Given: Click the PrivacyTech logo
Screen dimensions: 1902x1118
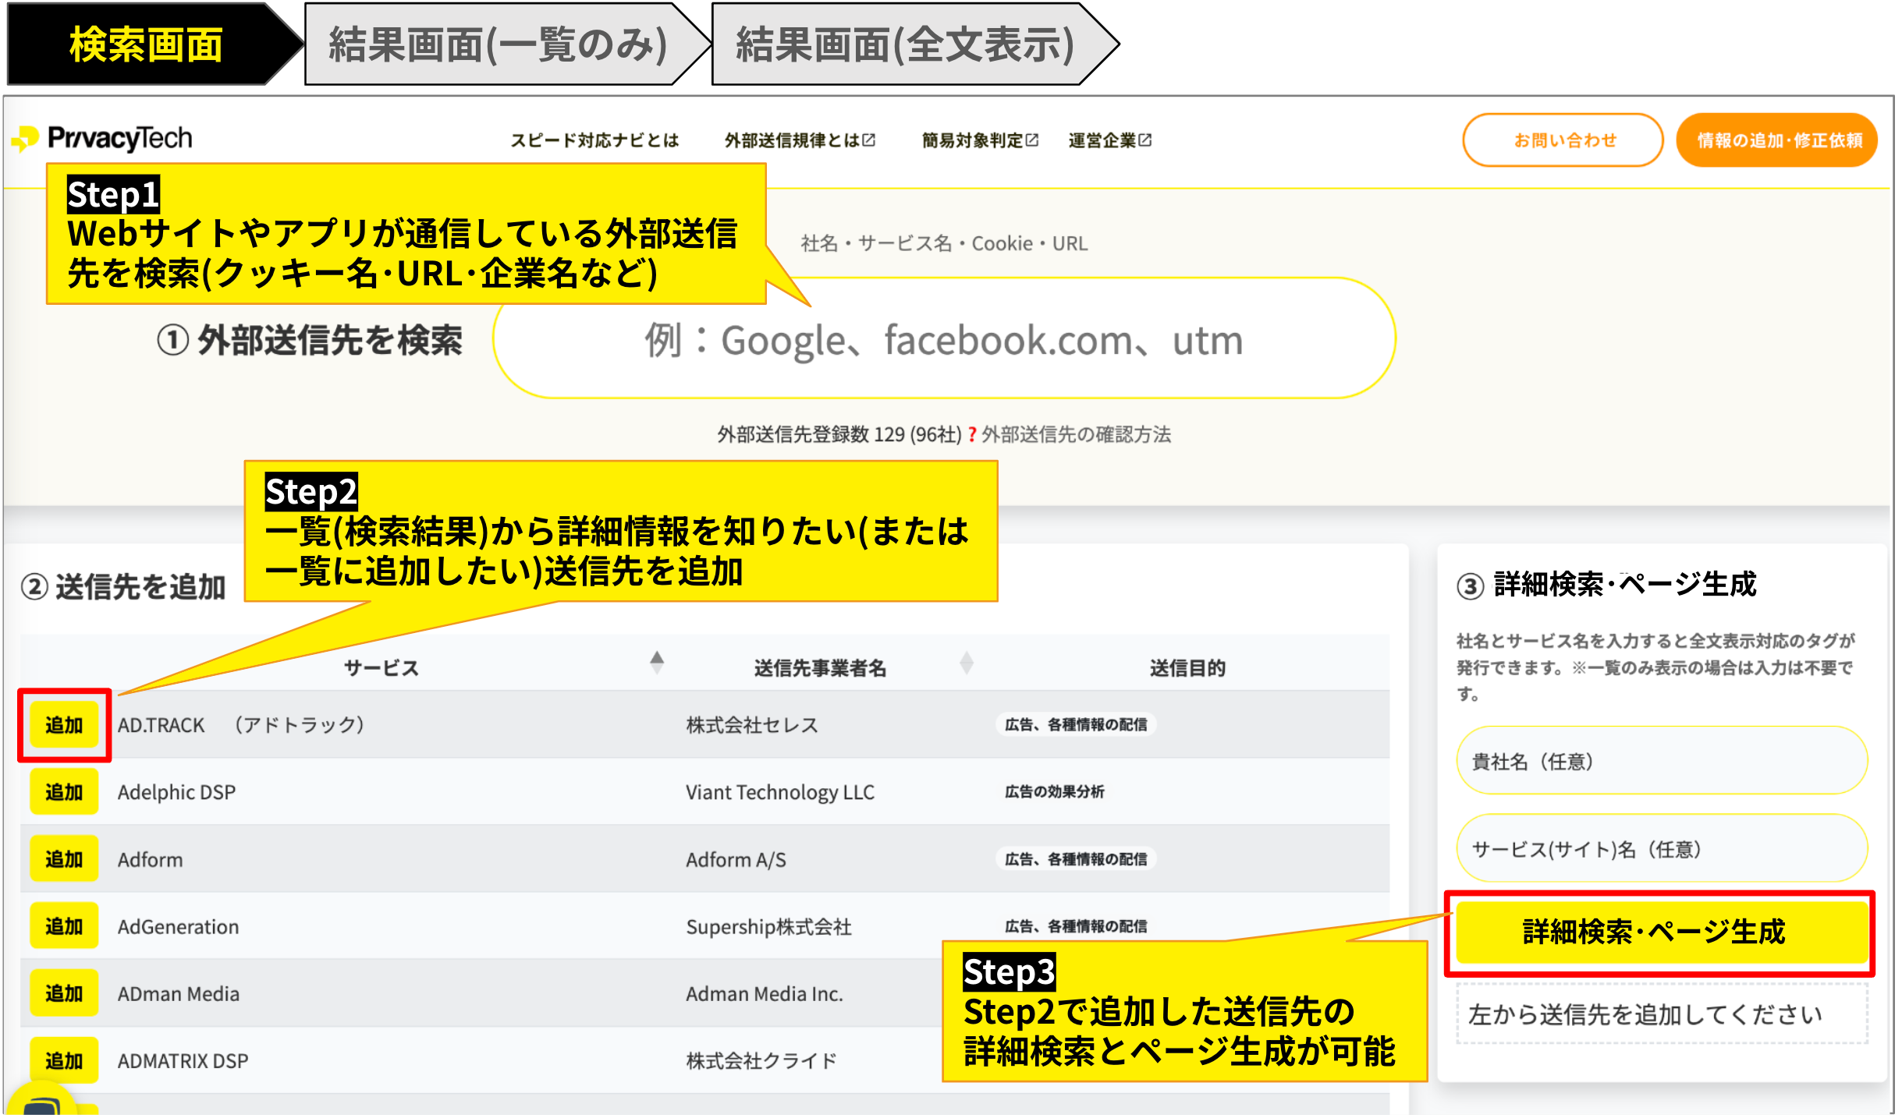Looking at the screenshot, I should coord(103,139).
